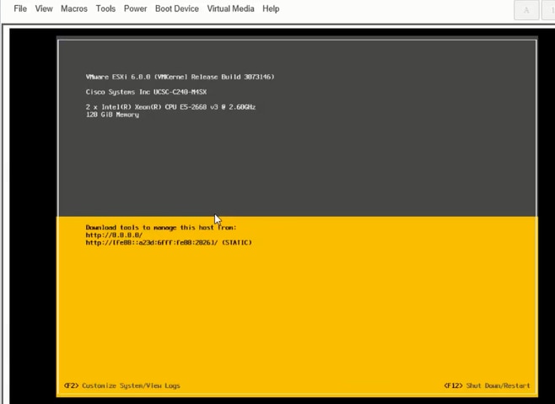Open the Virtual Media menu
Image resolution: width=555 pixels, height=404 pixels.
[x=230, y=8]
